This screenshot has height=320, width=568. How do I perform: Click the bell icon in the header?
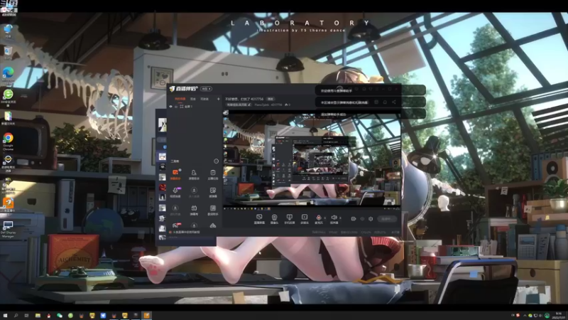(385, 102)
